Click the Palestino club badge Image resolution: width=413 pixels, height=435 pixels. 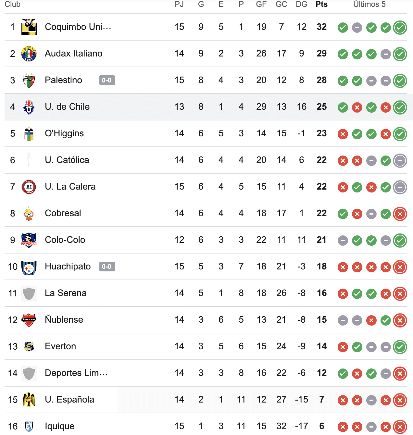click(x=29, y=80)
